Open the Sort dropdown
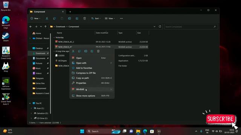 click(x=96, y=18)
